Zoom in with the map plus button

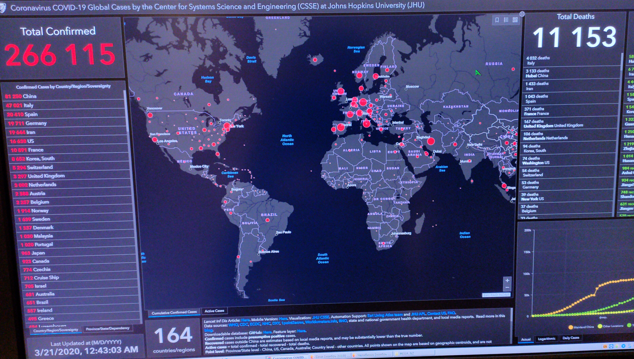click(x=507, y=281)
